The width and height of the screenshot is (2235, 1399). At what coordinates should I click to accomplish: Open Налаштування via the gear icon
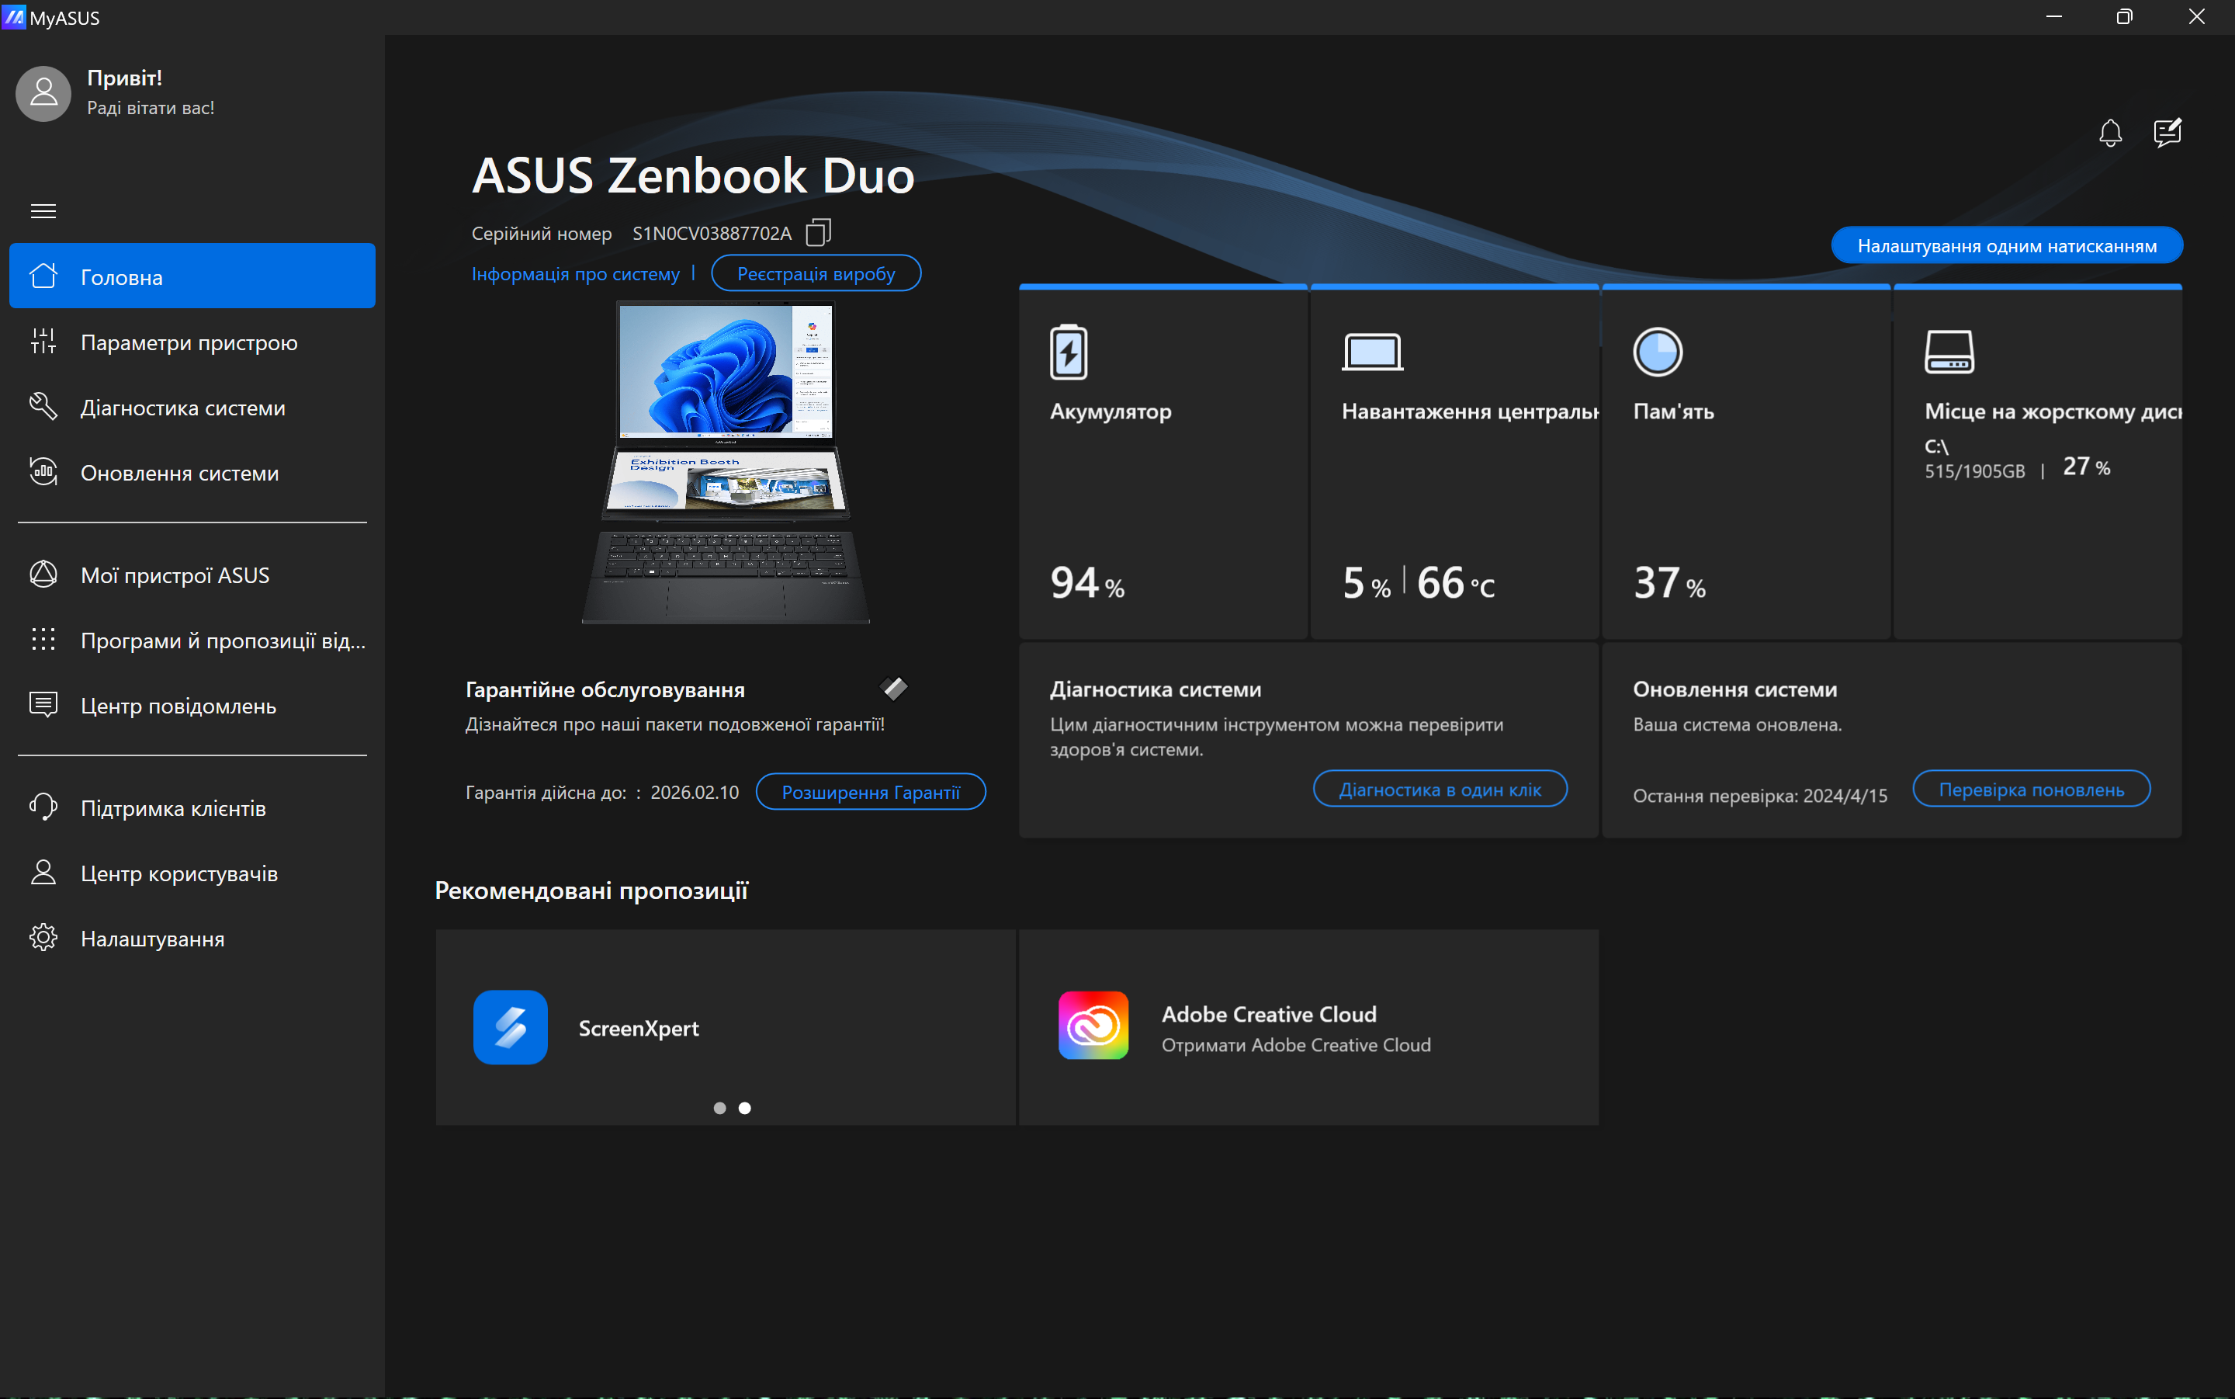click(43, 938)
